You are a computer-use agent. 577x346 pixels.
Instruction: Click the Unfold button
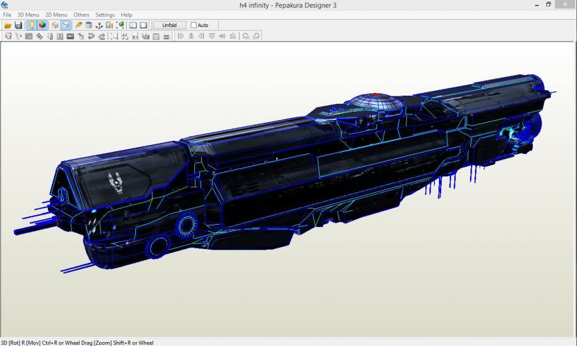point(169,25)
